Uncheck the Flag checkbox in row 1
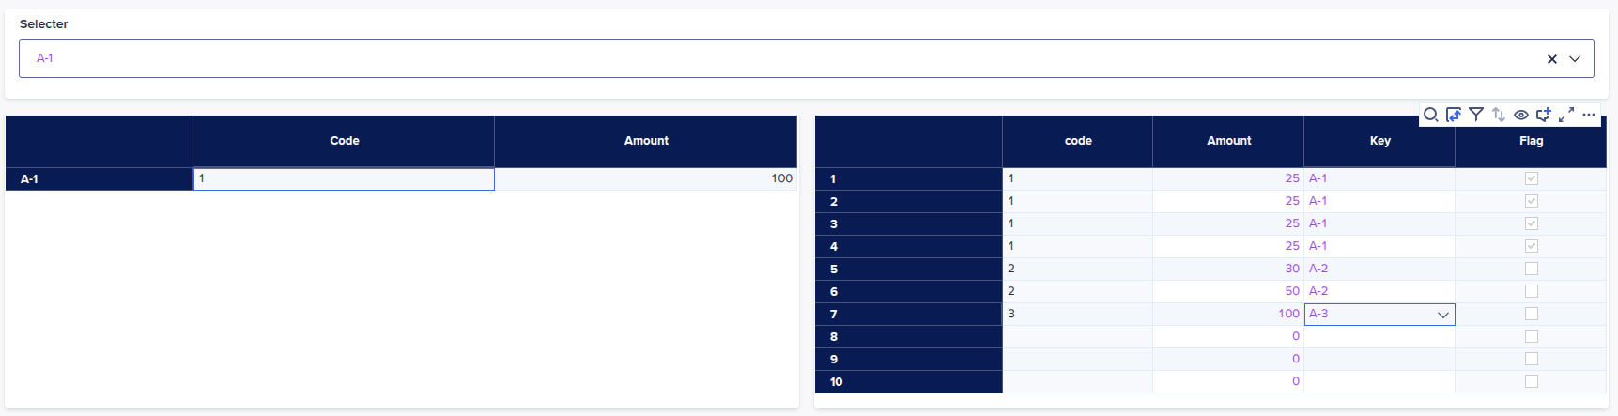The height and width of the screenshot is (416, 1618). click(1532, 178)
